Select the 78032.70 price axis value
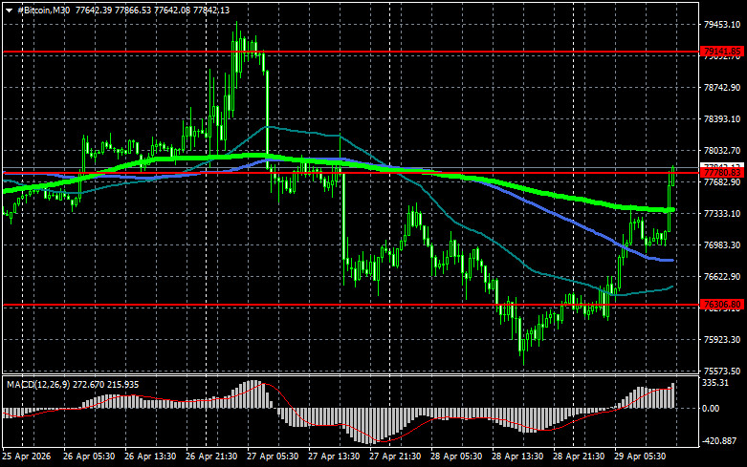This screenshot has height=467, width=747. point(722,151)
